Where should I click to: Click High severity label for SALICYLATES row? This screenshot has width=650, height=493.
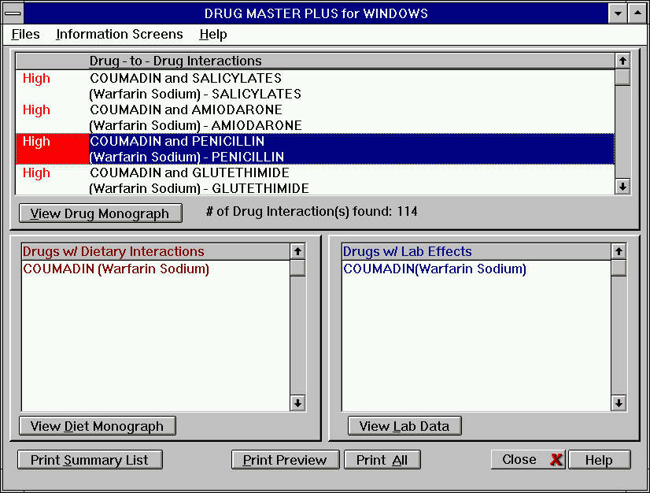click(x=36, y=78)
